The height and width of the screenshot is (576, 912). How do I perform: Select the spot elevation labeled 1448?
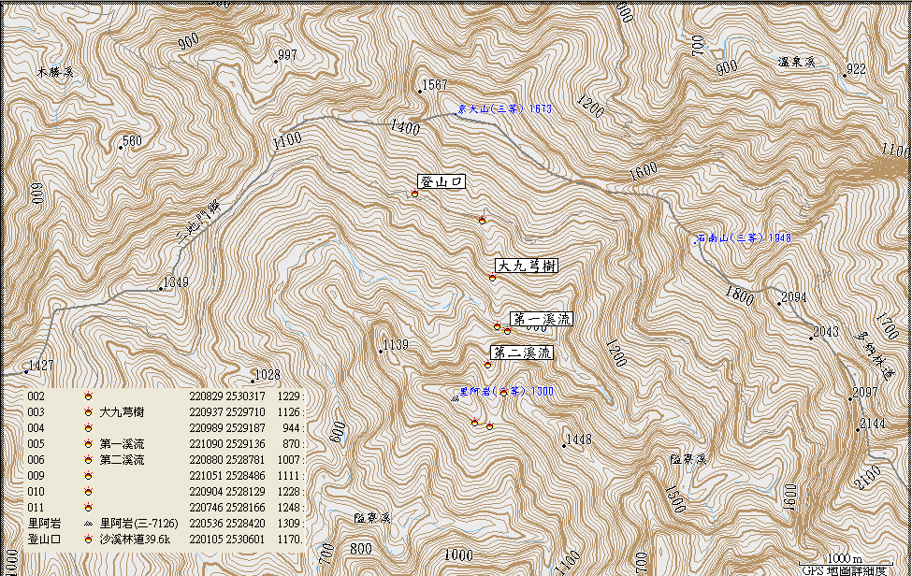577,440
